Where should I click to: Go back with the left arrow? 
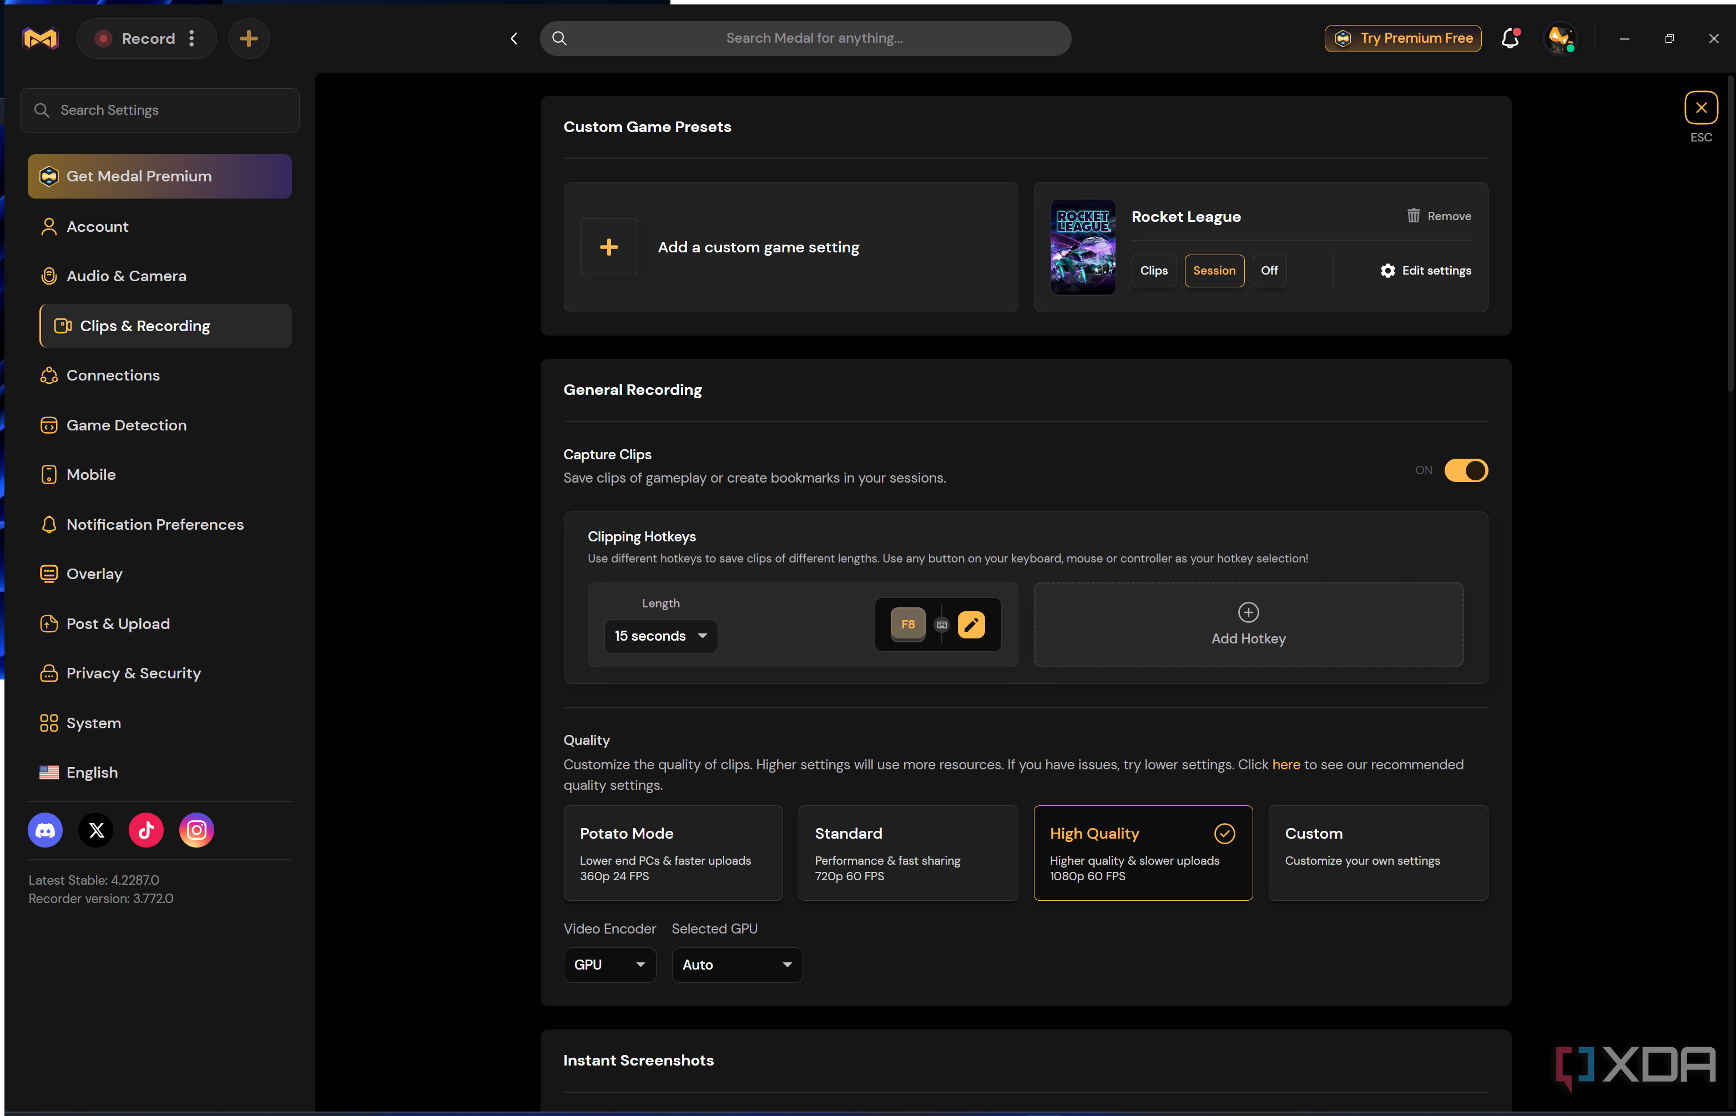(x=514, y=38)
